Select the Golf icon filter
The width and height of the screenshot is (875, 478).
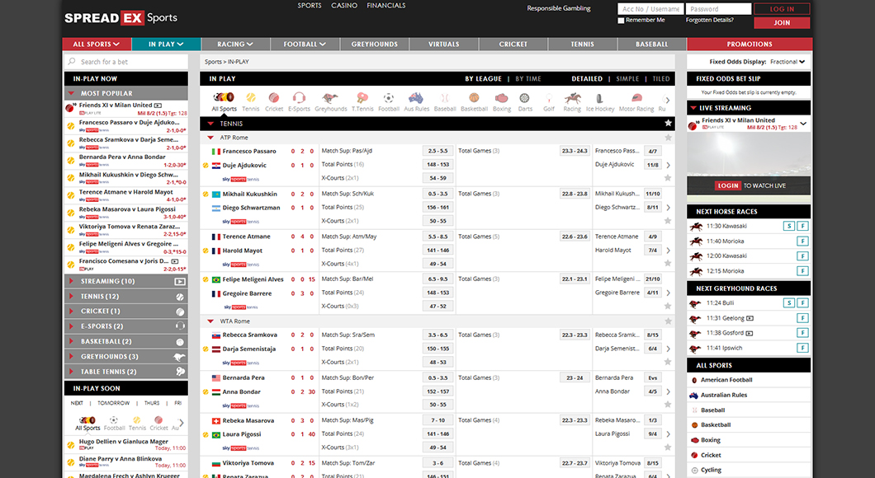coord(549,101)
